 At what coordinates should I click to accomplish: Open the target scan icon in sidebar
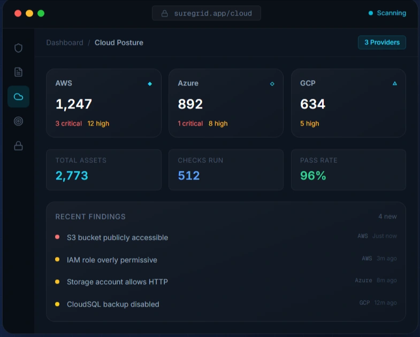pyautogui.click(x=18, y=121)
